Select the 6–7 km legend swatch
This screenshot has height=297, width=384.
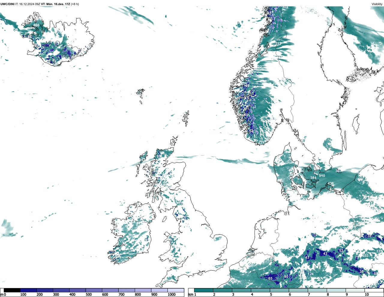(298, 290)
